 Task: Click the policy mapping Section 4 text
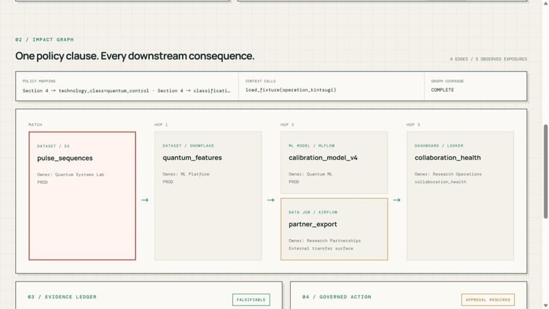point(127,91)
